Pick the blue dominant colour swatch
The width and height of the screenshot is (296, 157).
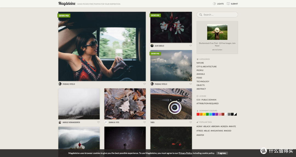pyautogui.click(x=214, y=114)
